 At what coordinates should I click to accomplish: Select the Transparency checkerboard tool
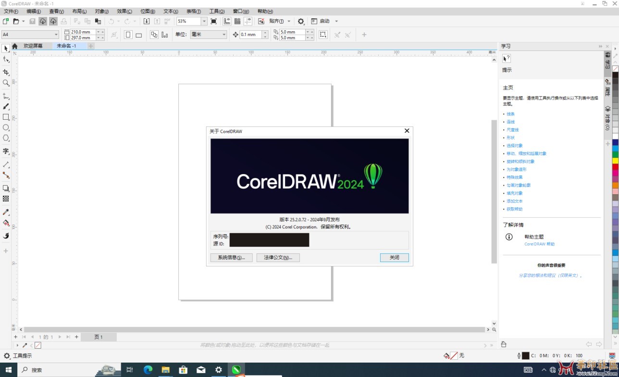6,199
